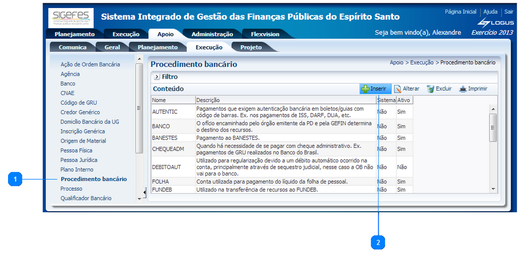Viewport: 532px width, 257px height.
Task: Go to Página Inicial link
Action: pyautogui.click(x=460, y=12)
